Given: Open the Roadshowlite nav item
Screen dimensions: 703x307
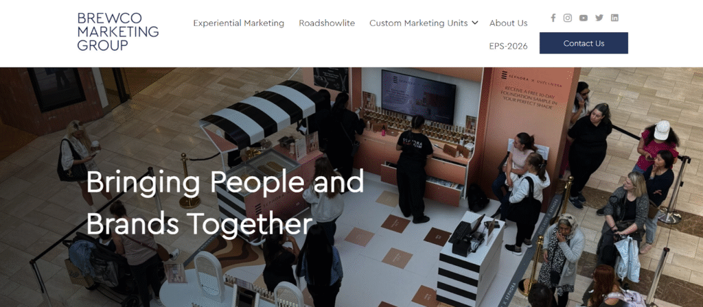Looking at the screenshot, I should tap(327, 23).
